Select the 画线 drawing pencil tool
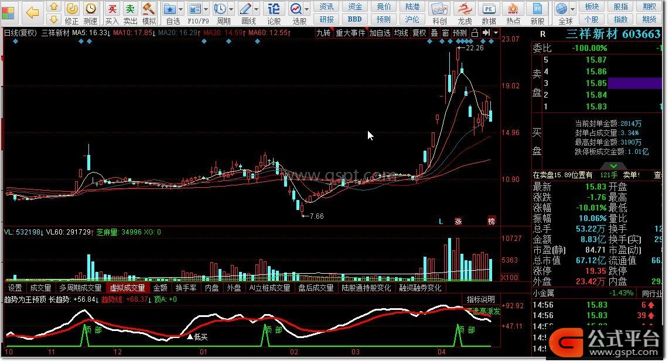Image resolution: width=669 pixels, height=362 pixels. point(246,9)
